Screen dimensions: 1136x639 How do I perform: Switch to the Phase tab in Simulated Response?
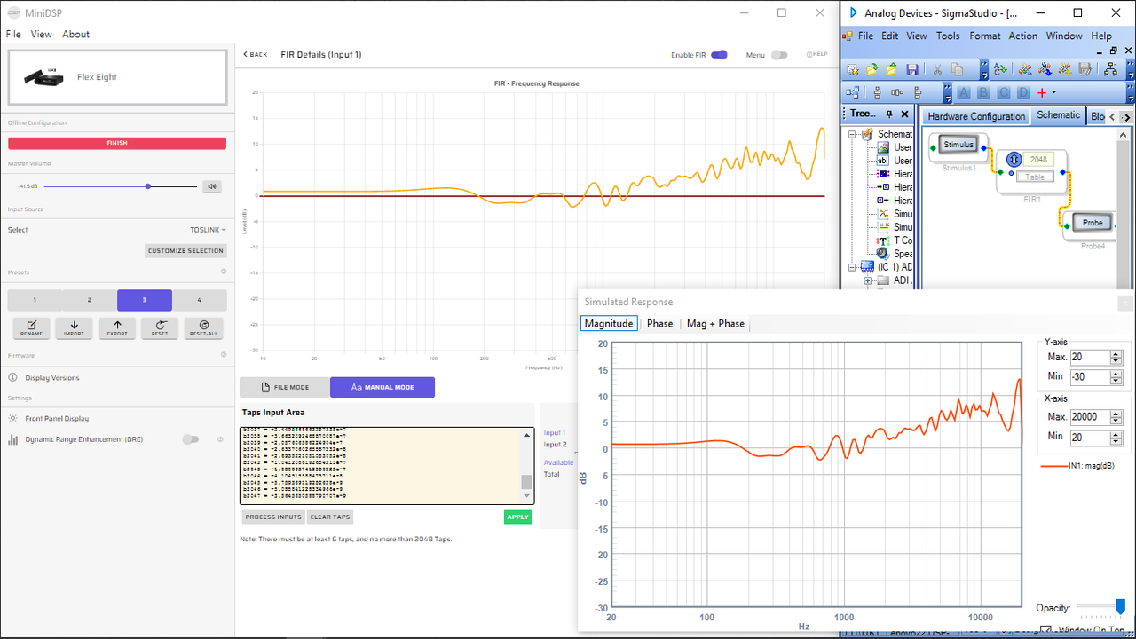click(659, 323)
